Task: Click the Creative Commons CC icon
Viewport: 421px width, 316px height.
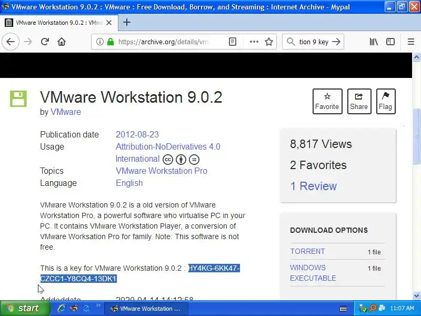Action: (x=167, y=160)
